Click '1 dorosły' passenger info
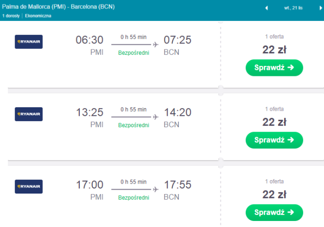This screenshot has height=227, width=324. [10, 16]
